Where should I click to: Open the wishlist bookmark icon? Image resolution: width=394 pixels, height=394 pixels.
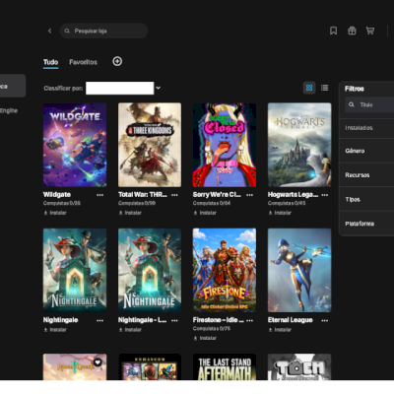[333, 31]
